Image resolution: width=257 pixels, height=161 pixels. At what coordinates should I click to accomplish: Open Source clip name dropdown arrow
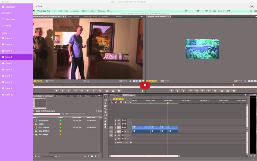pyautogui.click(x=63, y=17)
